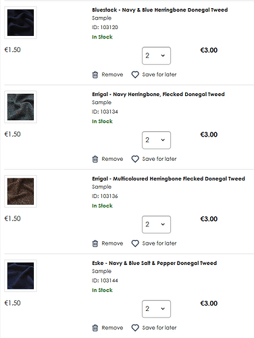Click heart icon for Bluestack Navy & Blue tweed
The image size is (254, 338).
pos(135,74)
